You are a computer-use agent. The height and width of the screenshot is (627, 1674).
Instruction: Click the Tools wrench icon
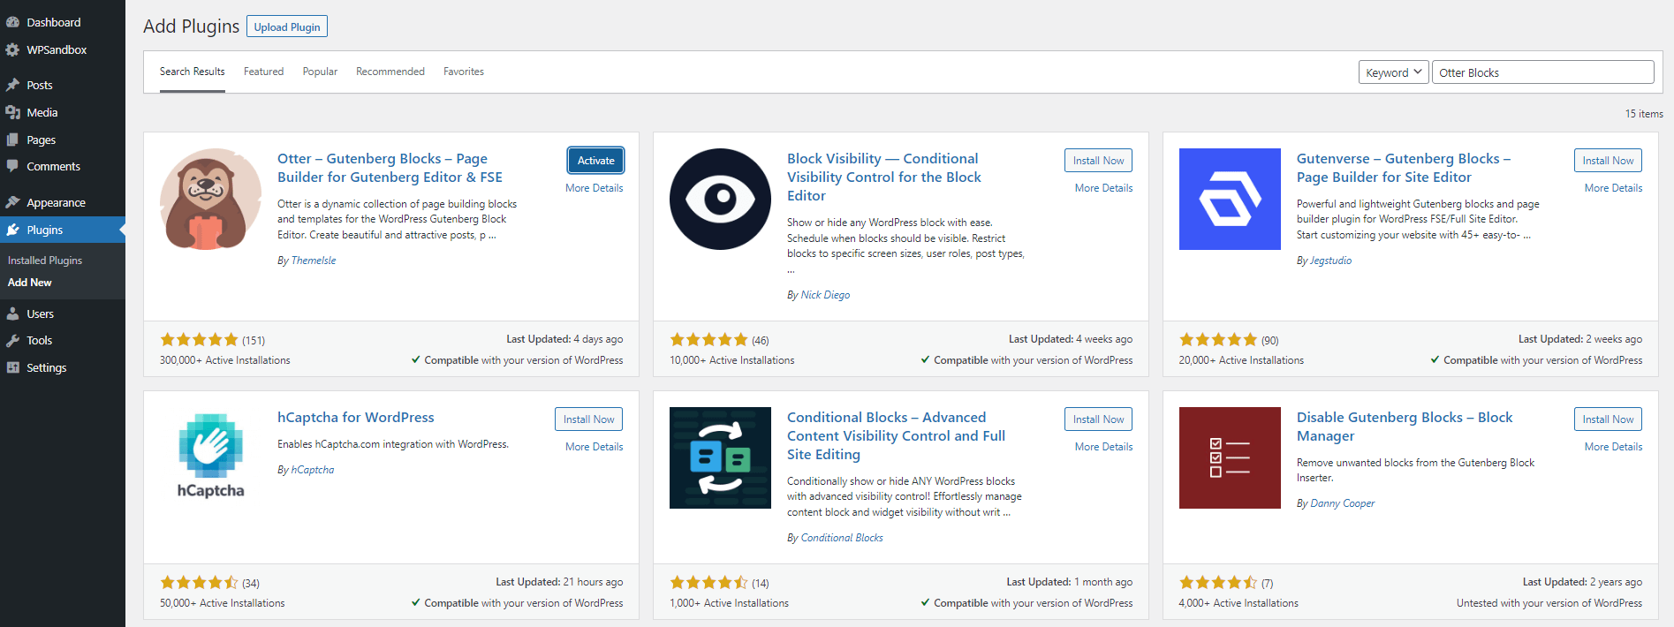coord(12,340)
